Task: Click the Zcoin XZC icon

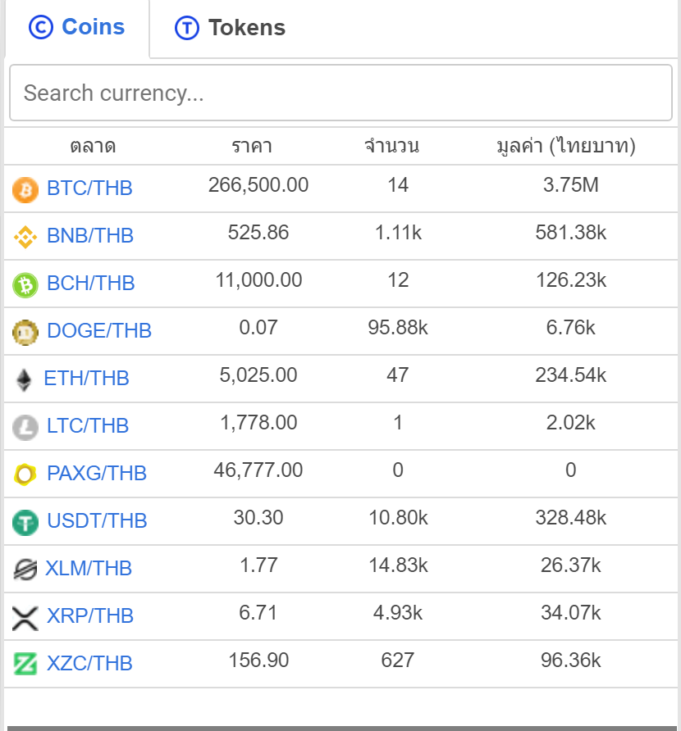Action: pos(25,664)
